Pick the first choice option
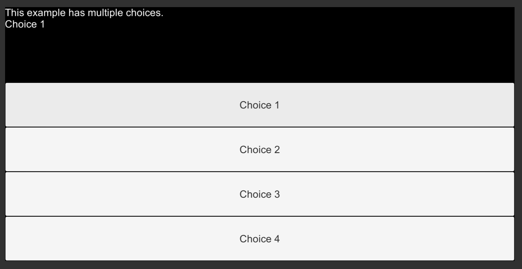 pyautogui.click(x=260, y=105)
